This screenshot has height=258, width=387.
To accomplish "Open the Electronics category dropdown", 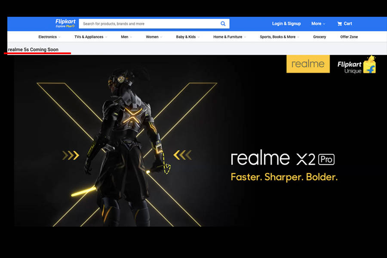I will (x=48, y=37).
